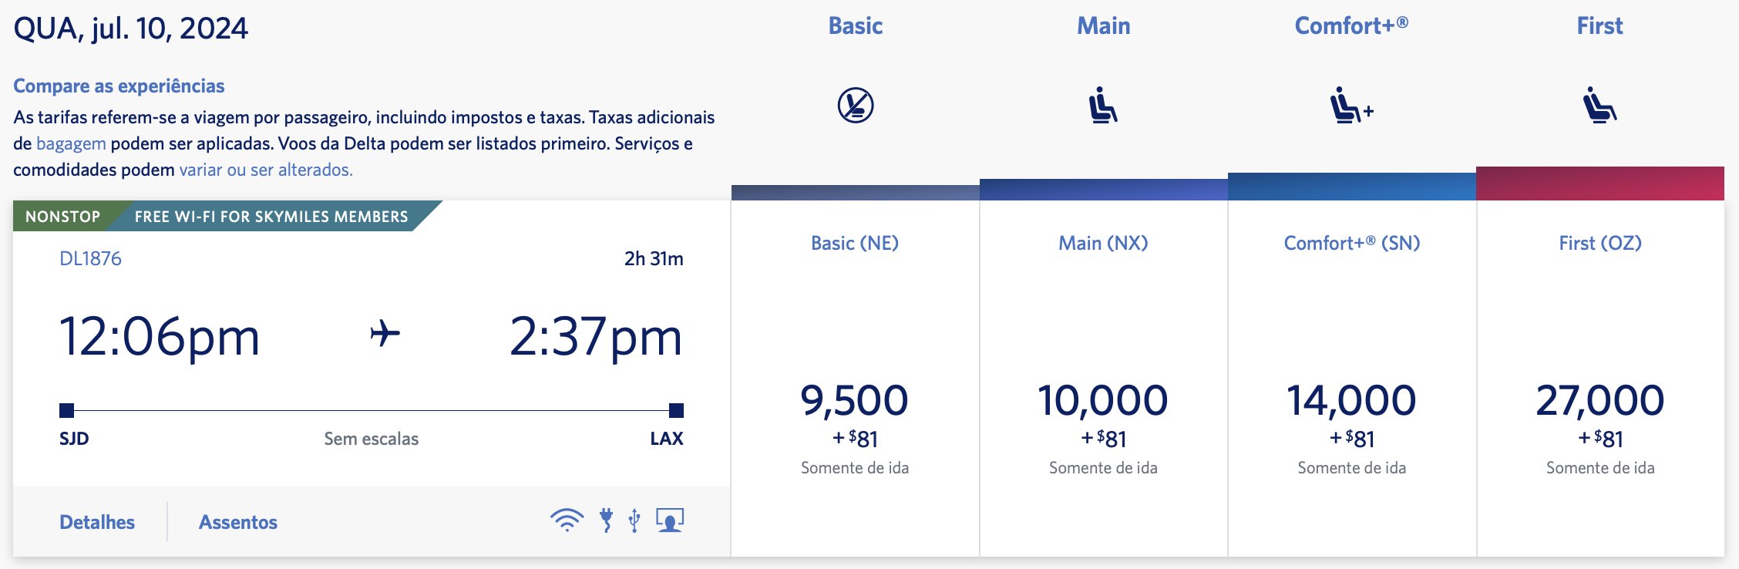Click the Comfort+ seat icon
1739x569 pixels.
tap(1352, 105)
